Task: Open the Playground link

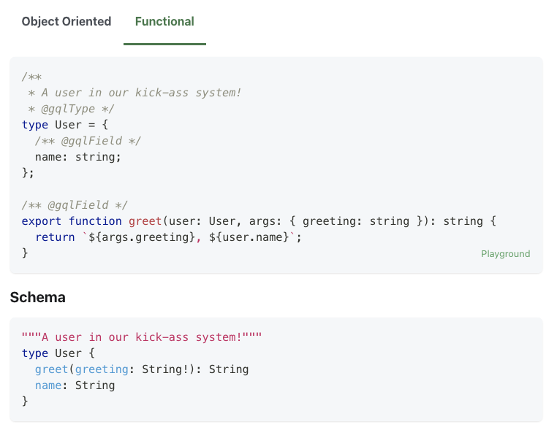Action: point(506,254)
